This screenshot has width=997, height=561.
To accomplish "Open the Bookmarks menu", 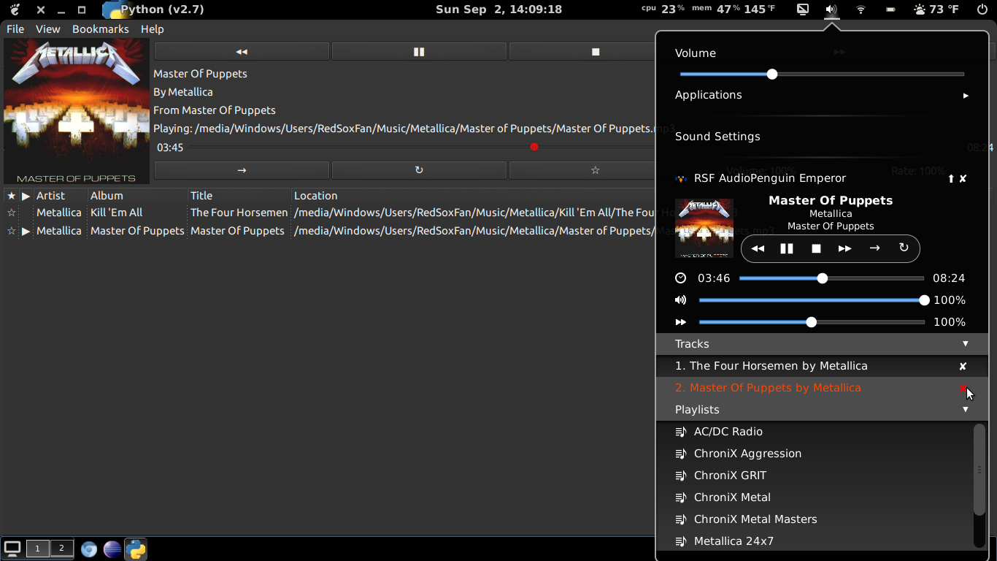I will click(x=101, y=29).
